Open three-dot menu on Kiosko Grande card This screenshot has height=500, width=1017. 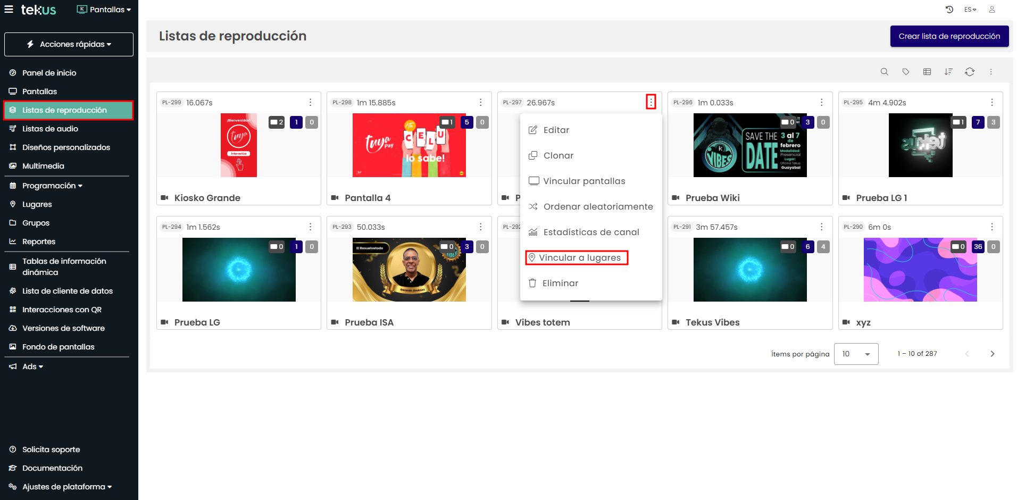click(311, 102)
